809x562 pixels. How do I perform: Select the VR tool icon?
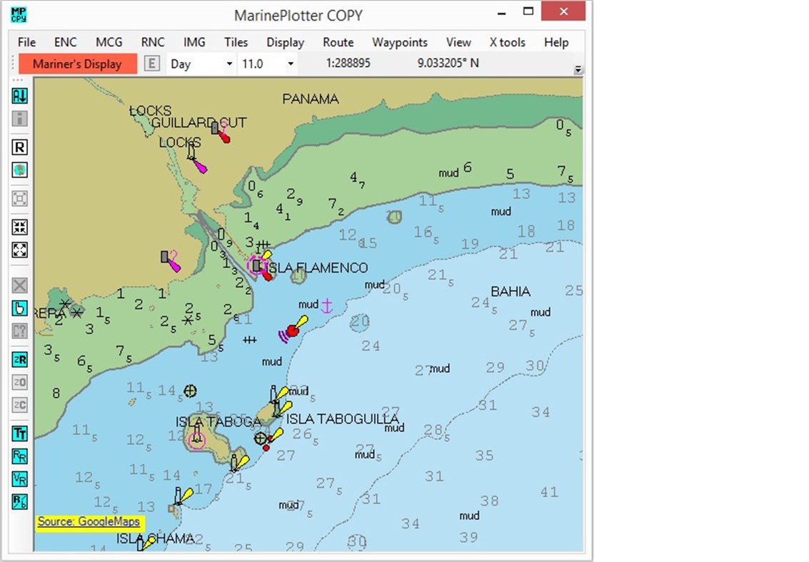(19, 478)
